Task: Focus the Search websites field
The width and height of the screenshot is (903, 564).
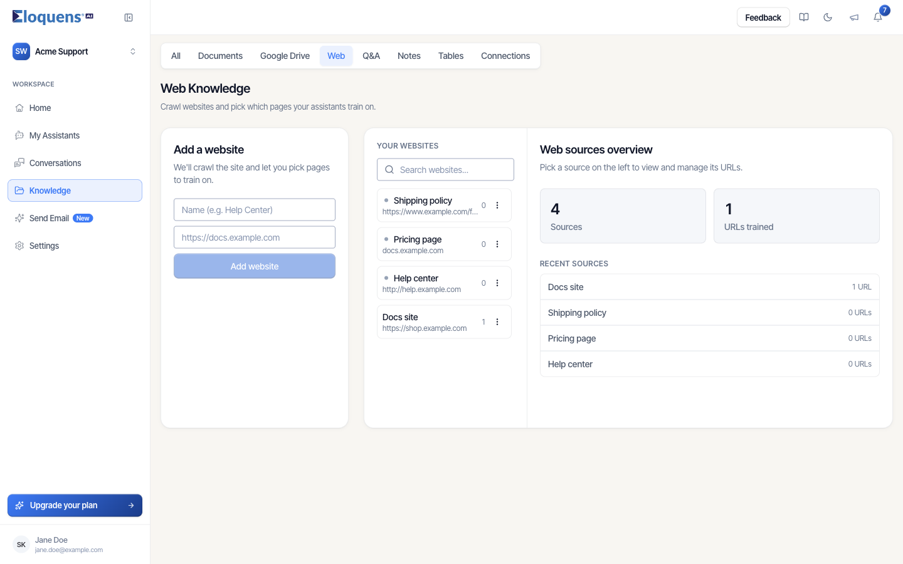Action: coord(445,170)
